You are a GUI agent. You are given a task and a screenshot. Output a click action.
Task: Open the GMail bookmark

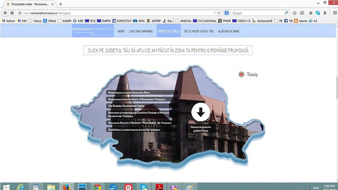pyautogui.click(x=49, y=21)
